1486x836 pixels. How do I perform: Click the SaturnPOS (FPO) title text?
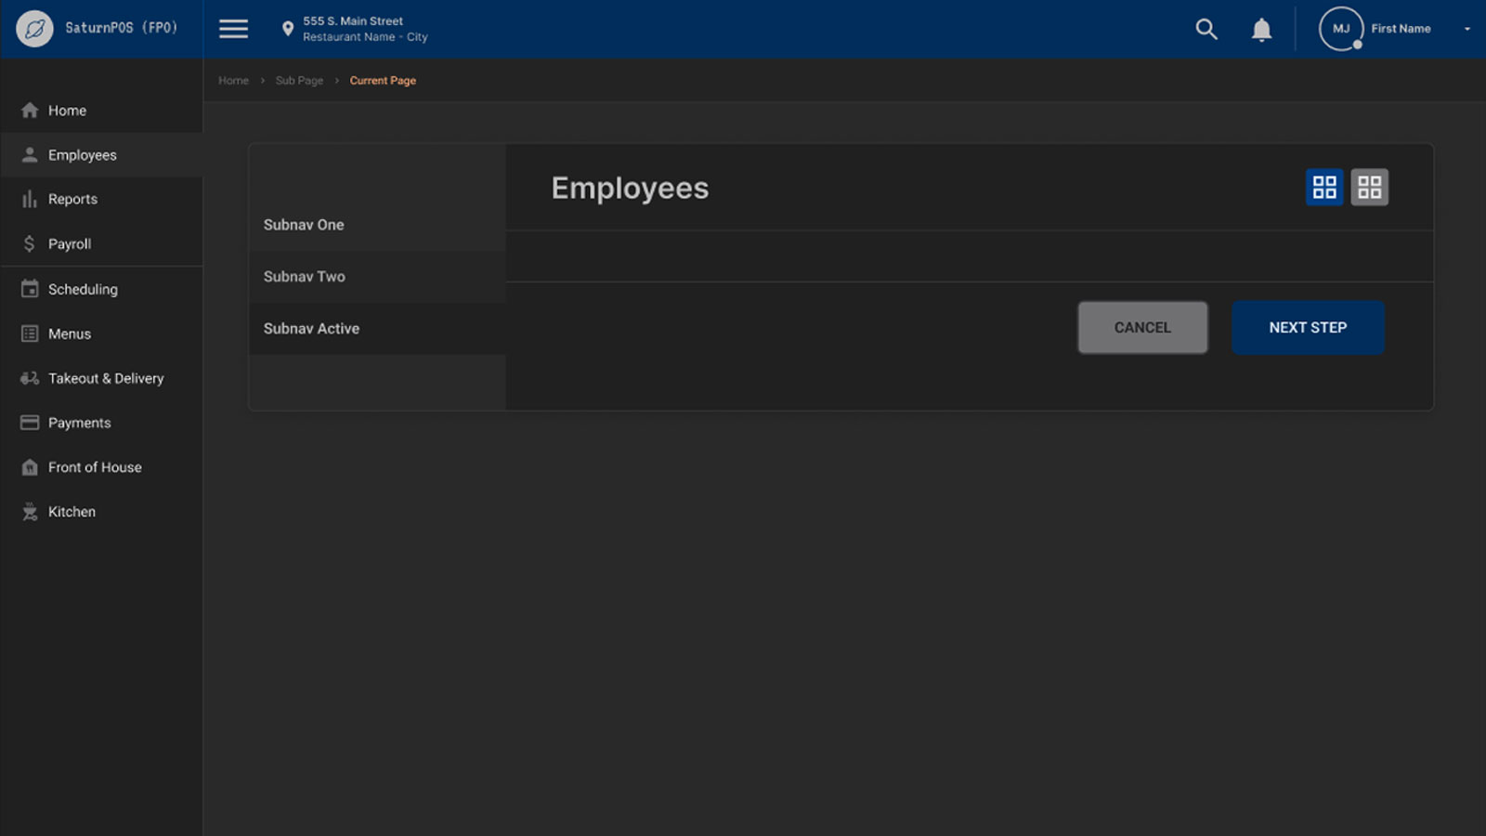[121, 28]
